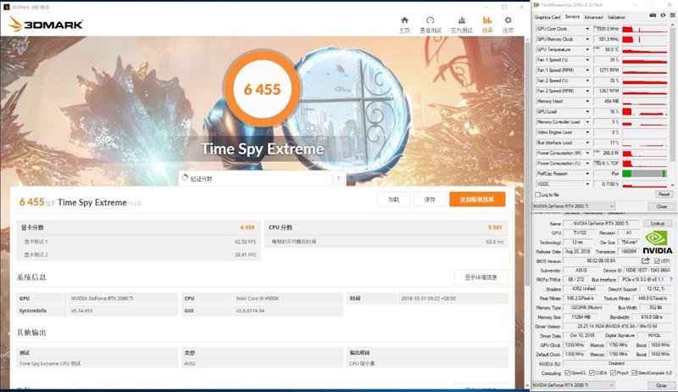Click the GPU name field 'NVIDIA GeForce RTX 2080 Ti'

point(602,224)
